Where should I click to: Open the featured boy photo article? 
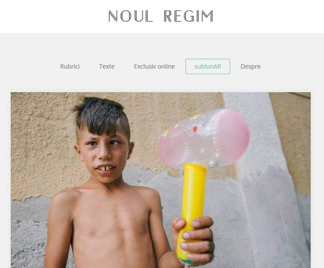[x=161, y=180]
